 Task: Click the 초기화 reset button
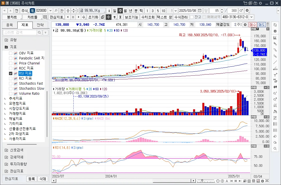pos(93,17)
